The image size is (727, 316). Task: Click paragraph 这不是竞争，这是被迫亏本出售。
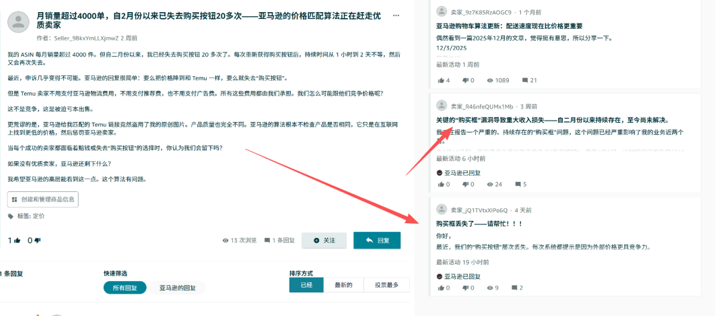[50, 110]
